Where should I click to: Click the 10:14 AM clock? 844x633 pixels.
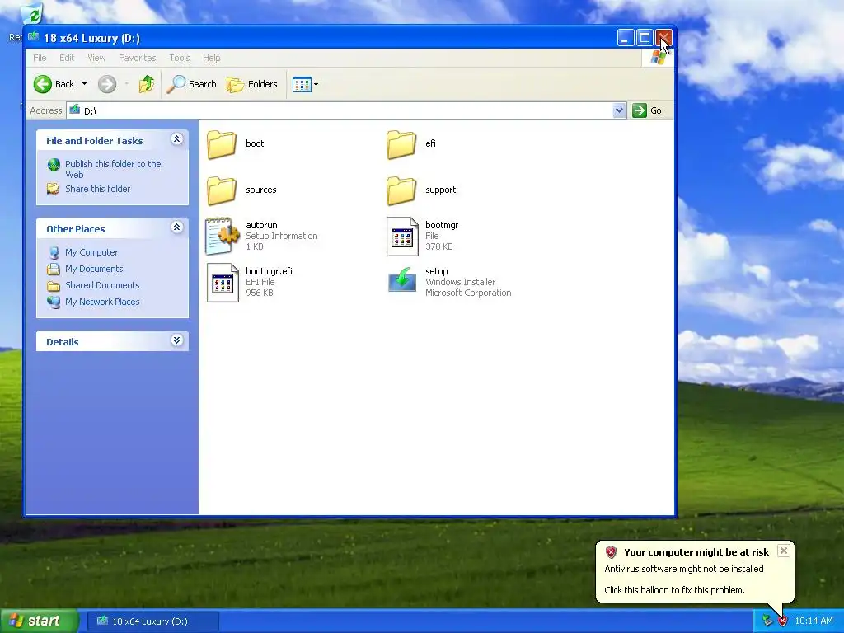(x=814, y=621)
